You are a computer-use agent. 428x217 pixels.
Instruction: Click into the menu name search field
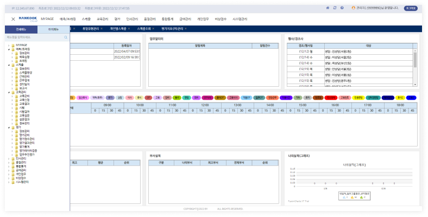(x=33, y=37)
